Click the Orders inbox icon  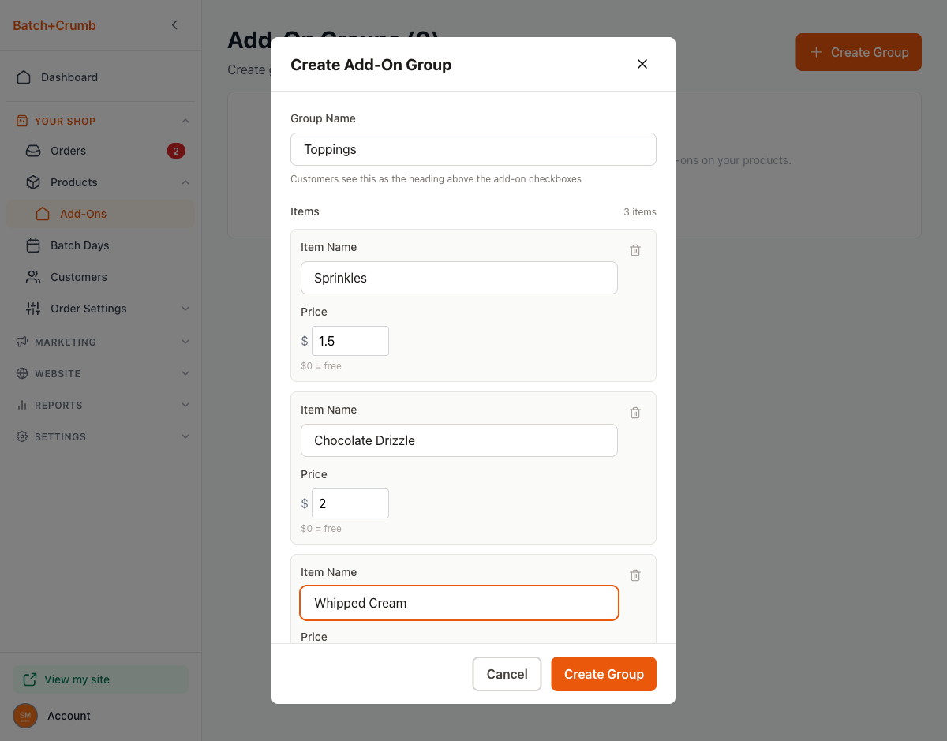(33, 151)
